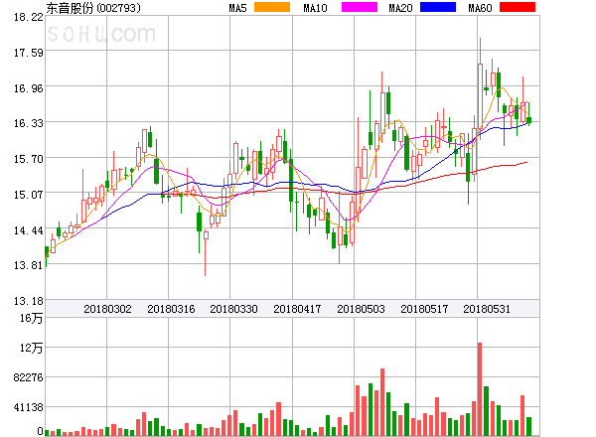The image size is (596, 437).
Task: Click the 15.07 price axis label
Action: point(29,195)
